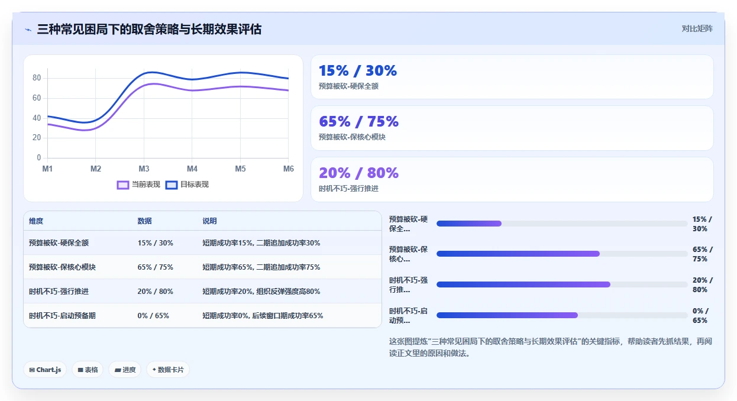This screenshot has width=737, height=401.
Task: Click progress bar for 预算被砍-硬保全
Action: 562,224
